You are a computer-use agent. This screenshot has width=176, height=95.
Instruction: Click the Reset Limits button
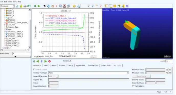click(141, 76)
